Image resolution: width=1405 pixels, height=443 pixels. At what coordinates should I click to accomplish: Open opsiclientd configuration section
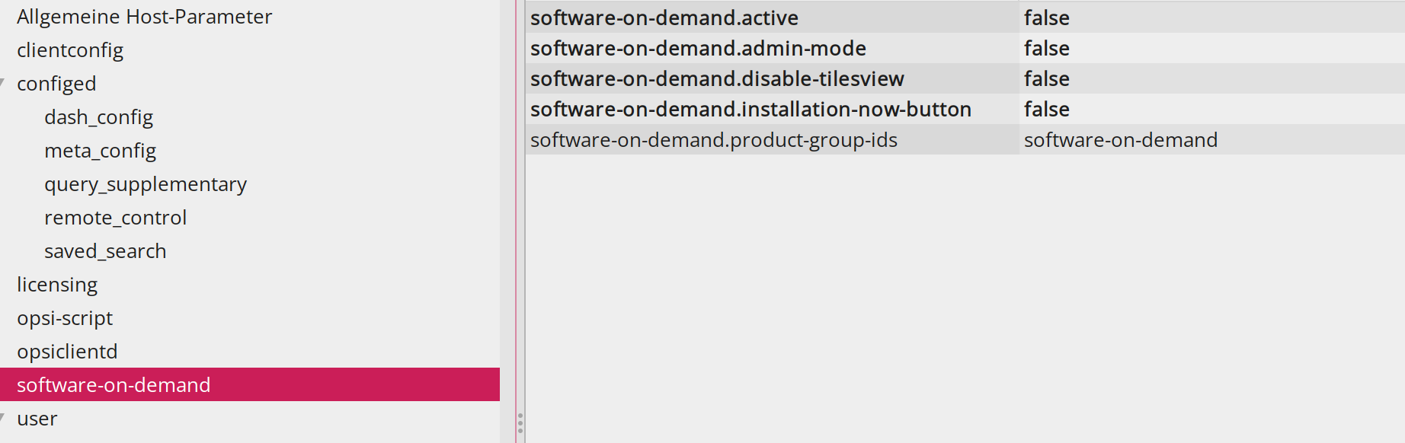click(x=68, y=351)
